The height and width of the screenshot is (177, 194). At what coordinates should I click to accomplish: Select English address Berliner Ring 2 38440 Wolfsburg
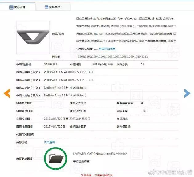65,95
